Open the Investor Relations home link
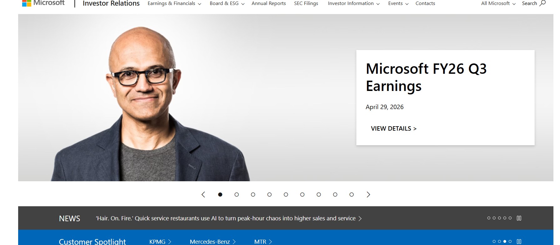 point(111,3)
